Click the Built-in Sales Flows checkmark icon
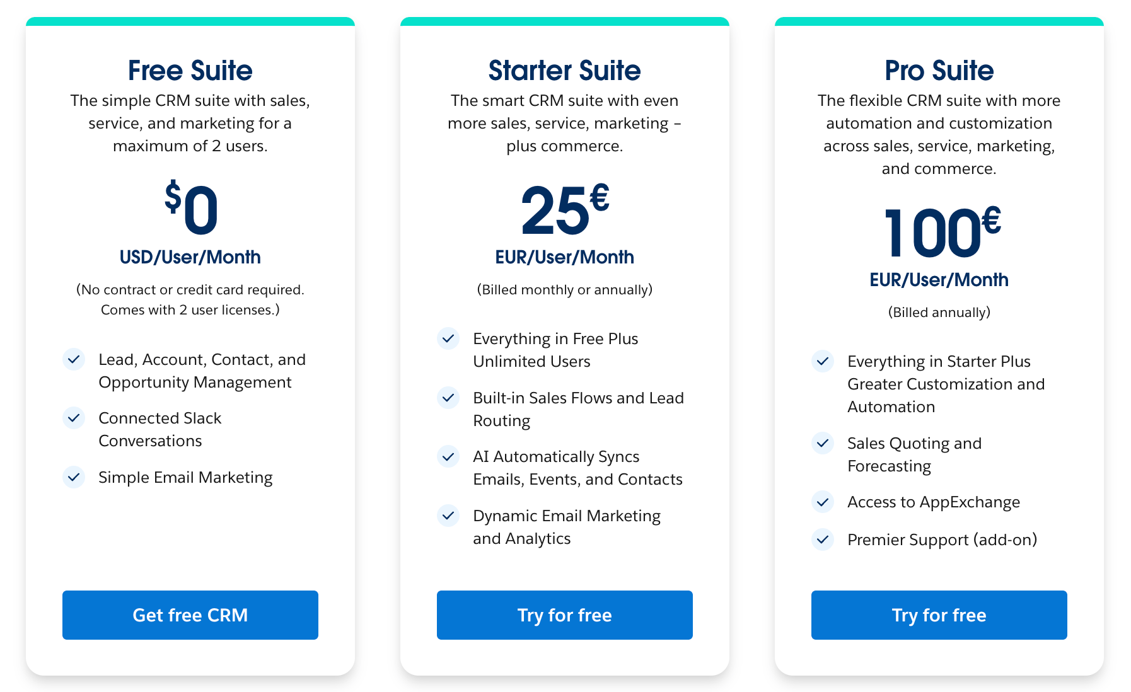The height and width of the screenshot is (692, 1131). coord(448,398)
